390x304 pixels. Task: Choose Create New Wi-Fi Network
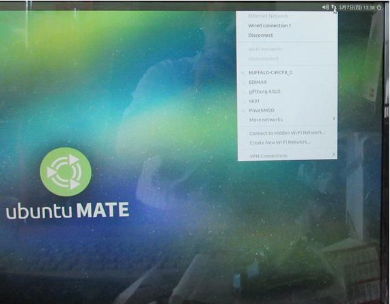(x=288, y=142)
